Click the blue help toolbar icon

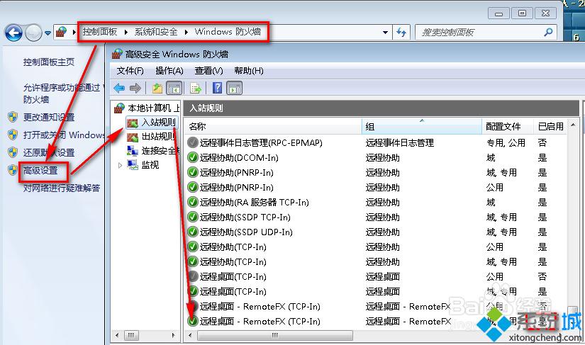217,88
